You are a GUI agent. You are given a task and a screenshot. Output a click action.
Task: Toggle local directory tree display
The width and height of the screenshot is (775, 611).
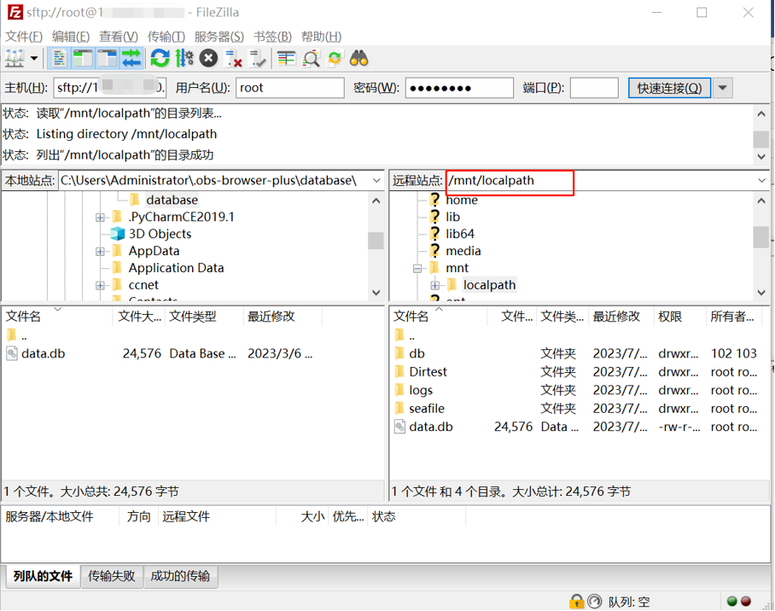pos(84,59)
